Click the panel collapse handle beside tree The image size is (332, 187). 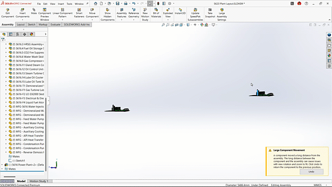(x=48, y=100)
